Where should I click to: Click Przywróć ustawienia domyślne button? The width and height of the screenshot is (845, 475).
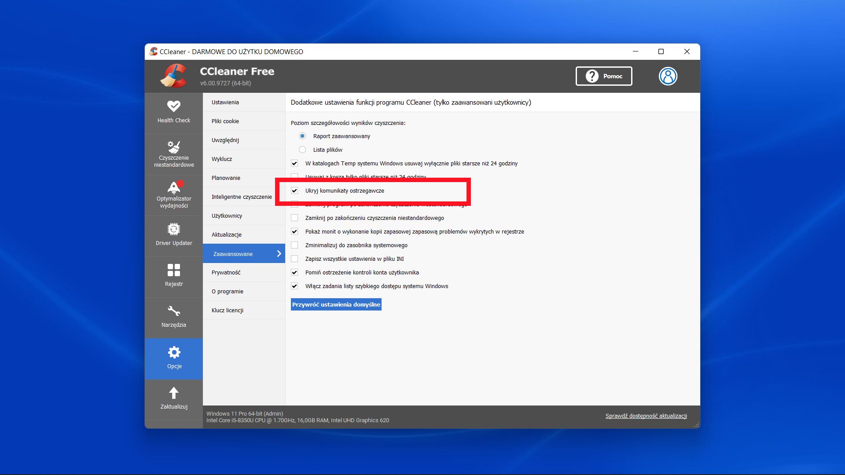[335, 304]
